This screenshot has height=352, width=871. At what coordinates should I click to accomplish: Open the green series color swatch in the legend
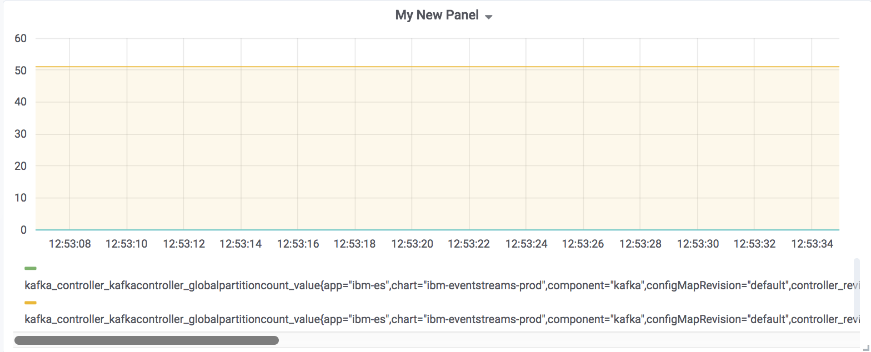point(31,269)
